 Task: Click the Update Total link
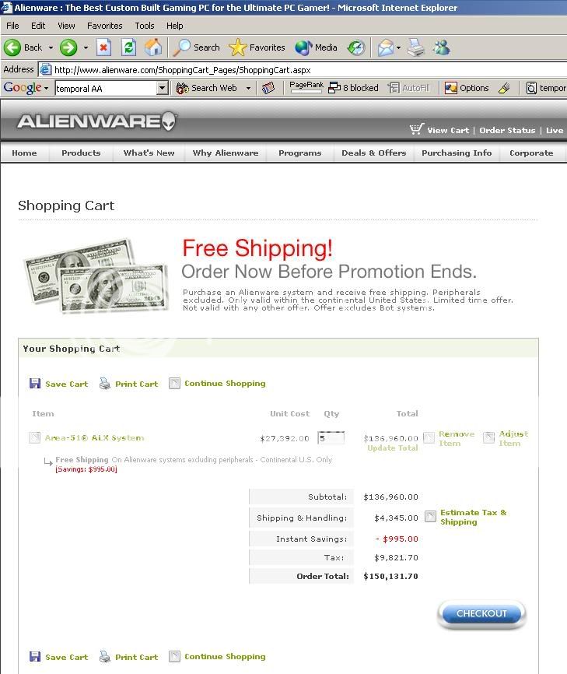[x=393, y=448]
